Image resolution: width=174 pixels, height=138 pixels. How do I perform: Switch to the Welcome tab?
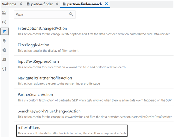click(x=9, y=4)
